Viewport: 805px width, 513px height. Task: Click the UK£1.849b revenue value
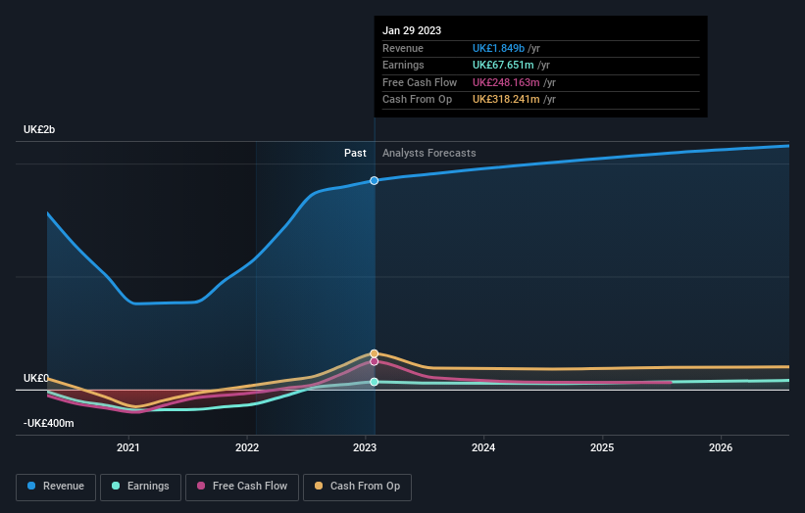pos(498,48)
